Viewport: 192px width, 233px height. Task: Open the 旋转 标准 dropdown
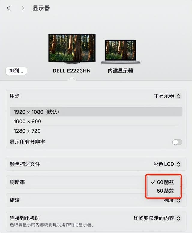(x=172, y=201)
